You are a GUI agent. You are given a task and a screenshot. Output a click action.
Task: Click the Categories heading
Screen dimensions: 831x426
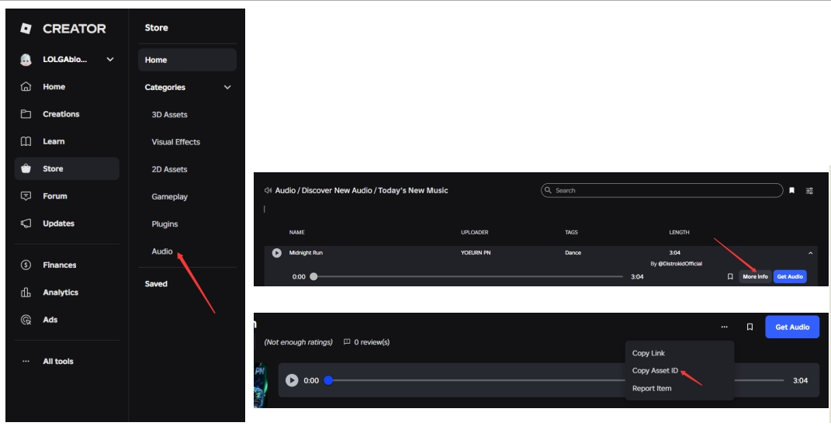coord(164,88)
